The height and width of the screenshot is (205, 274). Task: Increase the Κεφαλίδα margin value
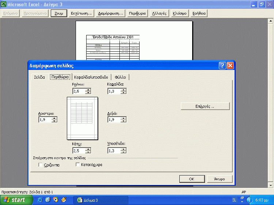[123, 90]
